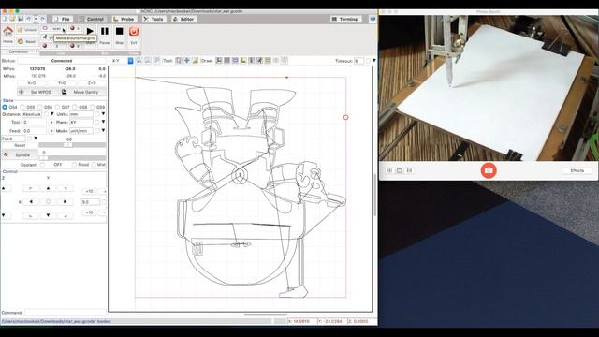Click the move/pan cross tool icon
Screen dimensions: 599x337
point(187,60)
